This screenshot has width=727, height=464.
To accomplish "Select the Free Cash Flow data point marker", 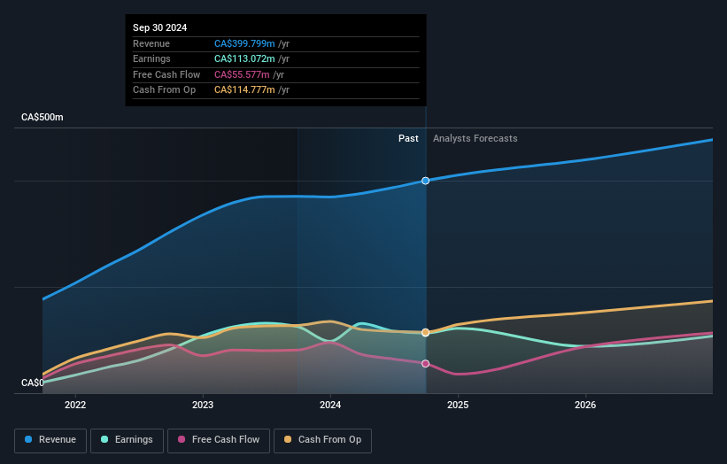I will coord(425,363).
